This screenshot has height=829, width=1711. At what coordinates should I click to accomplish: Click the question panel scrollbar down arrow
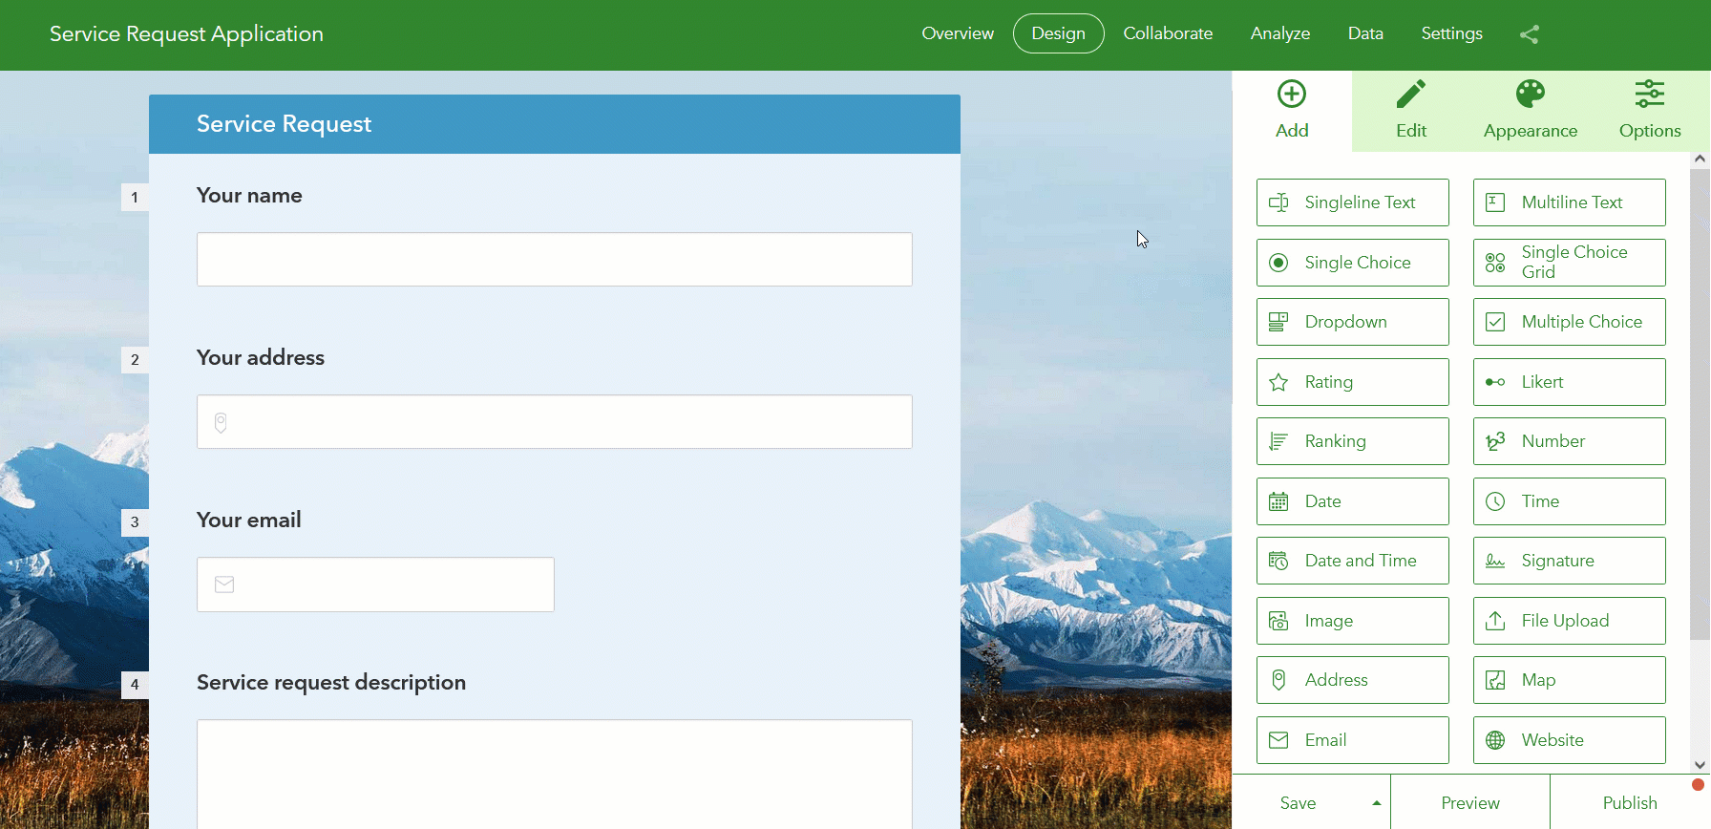(1700, 765)
